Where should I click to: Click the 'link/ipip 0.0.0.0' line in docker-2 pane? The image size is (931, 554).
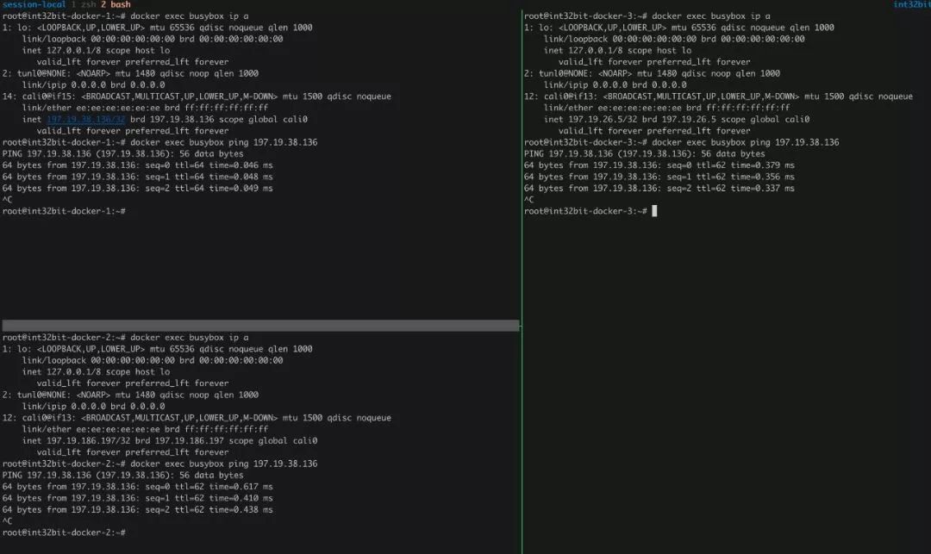click(93, 407)
